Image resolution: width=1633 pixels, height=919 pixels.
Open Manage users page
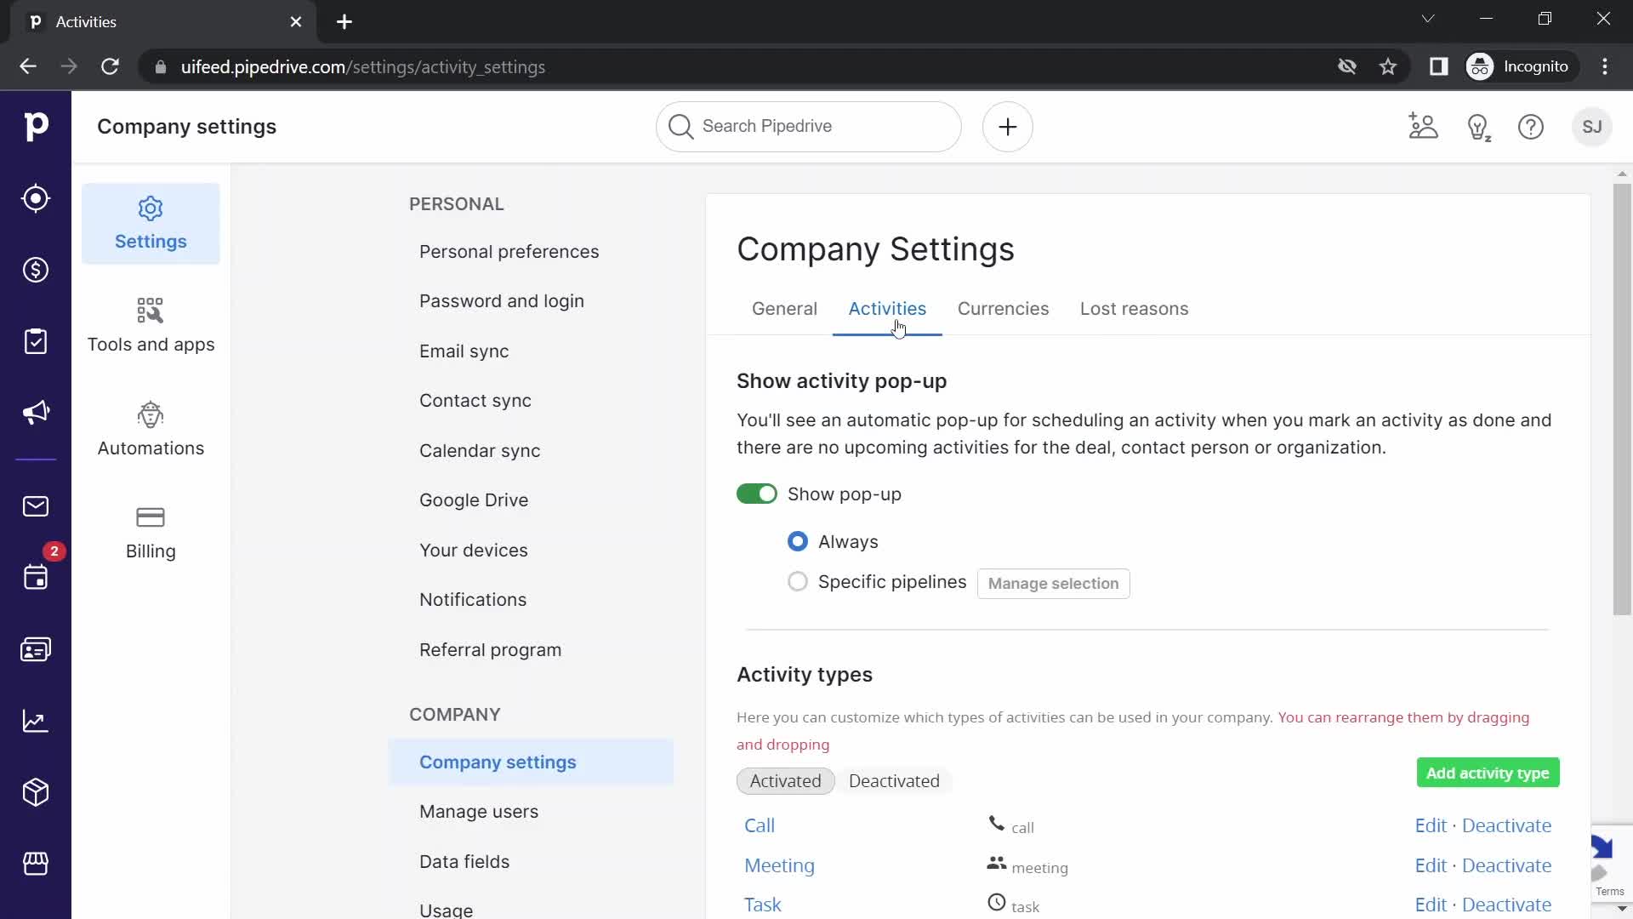click(479, 812)
